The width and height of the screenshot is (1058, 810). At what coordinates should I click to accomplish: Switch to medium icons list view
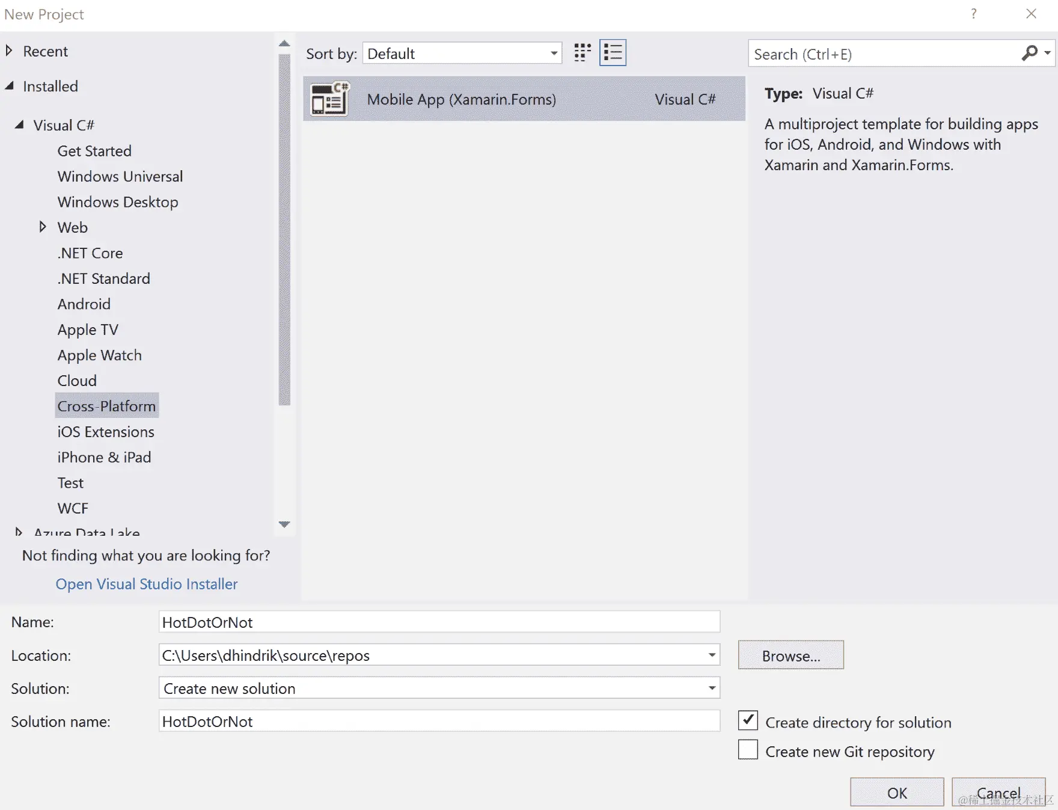point(613,53)
